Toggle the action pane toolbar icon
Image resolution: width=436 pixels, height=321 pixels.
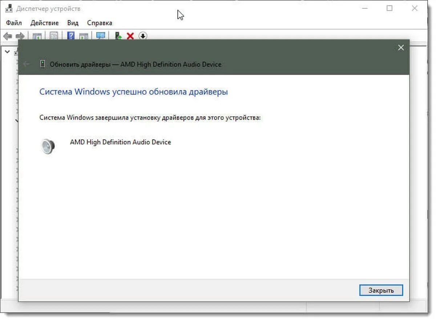(84, 36)
